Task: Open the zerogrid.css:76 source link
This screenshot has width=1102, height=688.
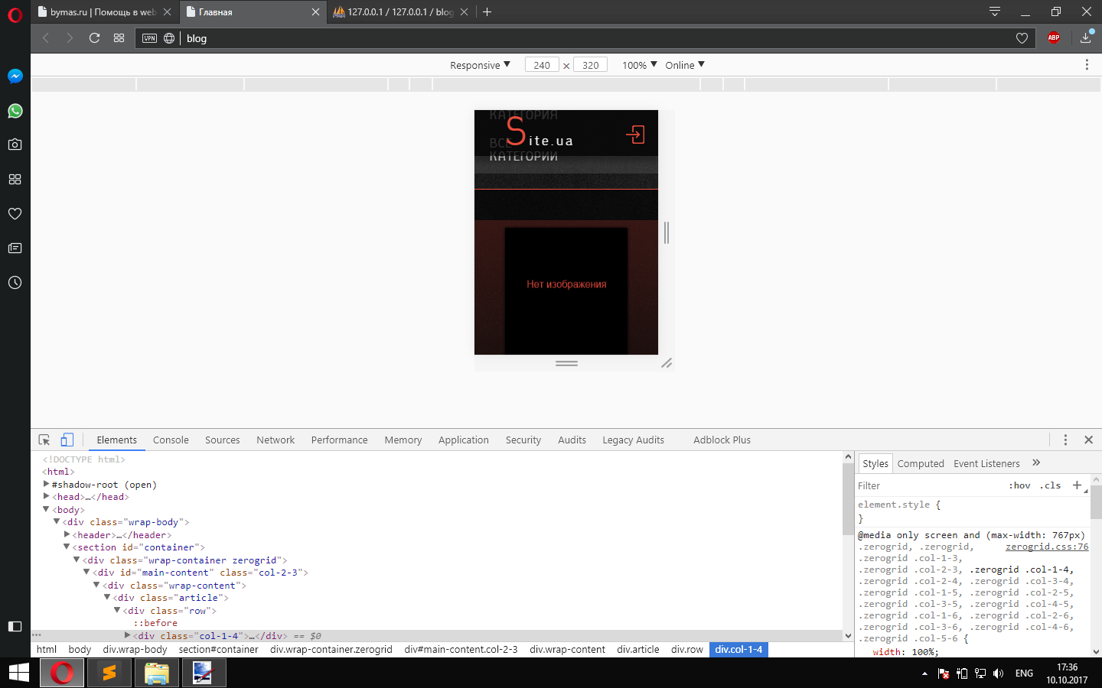Action: pos(1046,547)
